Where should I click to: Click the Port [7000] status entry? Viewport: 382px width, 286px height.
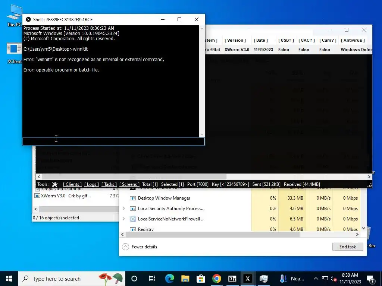[x=198, y=184]
